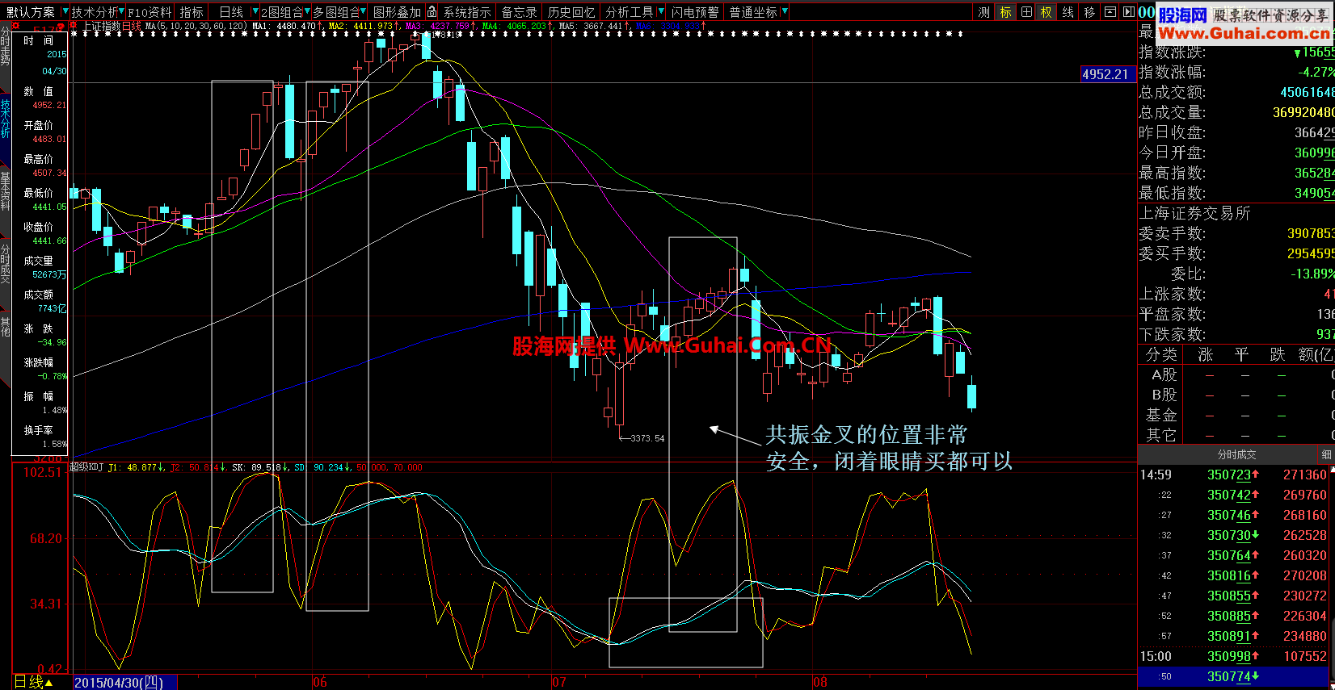Click the window panel icon beside 移
The height and width of the screenshot is (690, 1335).
click(x=1110, y=12)
